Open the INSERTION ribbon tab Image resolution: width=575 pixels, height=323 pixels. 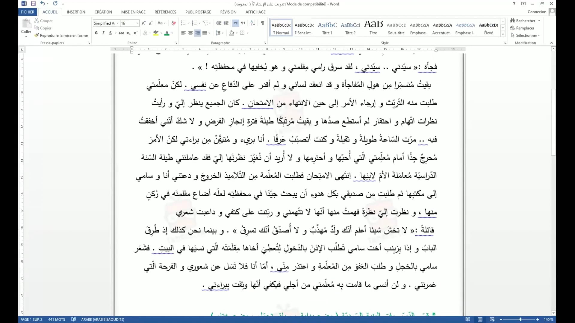point(76,12)
